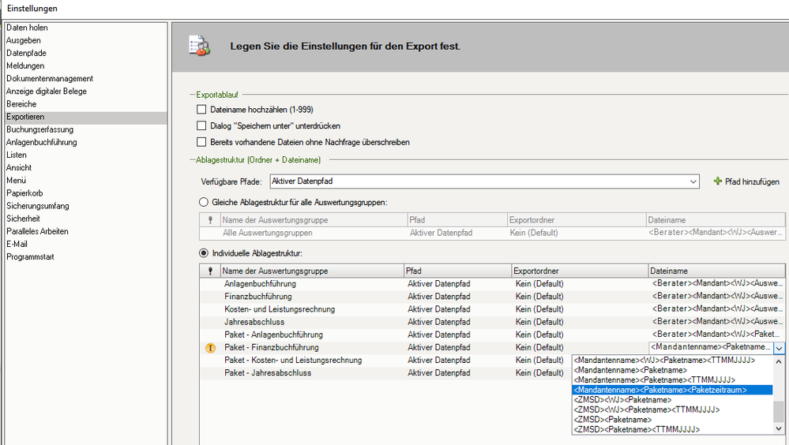The width and height of the screenshot is (789, 445).
Task: Check Bereits vorhandene Dateien ohne Nachfrage überschreiben
Action: click(201, 142)
